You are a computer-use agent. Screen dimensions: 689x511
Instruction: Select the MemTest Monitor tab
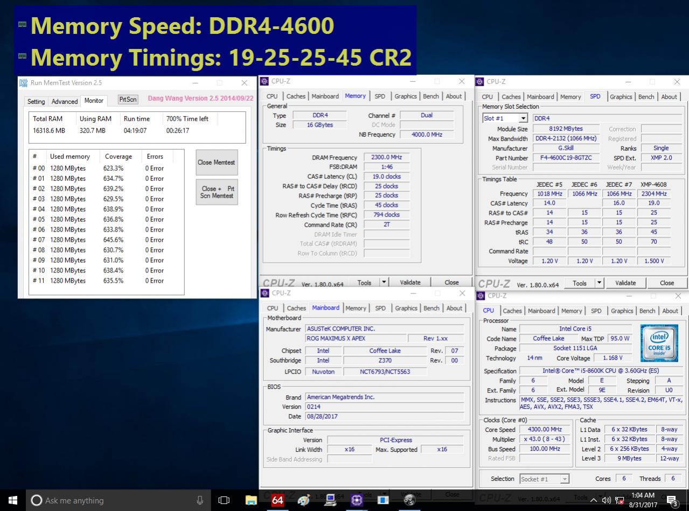coord(94,101)
